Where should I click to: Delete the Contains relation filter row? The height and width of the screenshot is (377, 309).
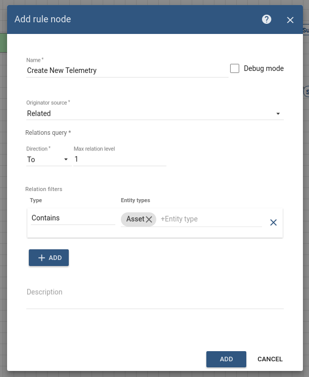click(274, 222)
